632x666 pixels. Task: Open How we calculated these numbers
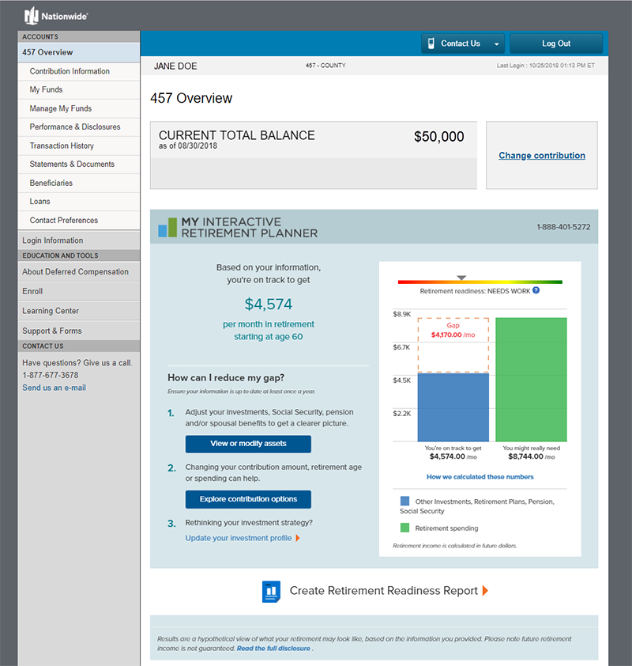480,477
